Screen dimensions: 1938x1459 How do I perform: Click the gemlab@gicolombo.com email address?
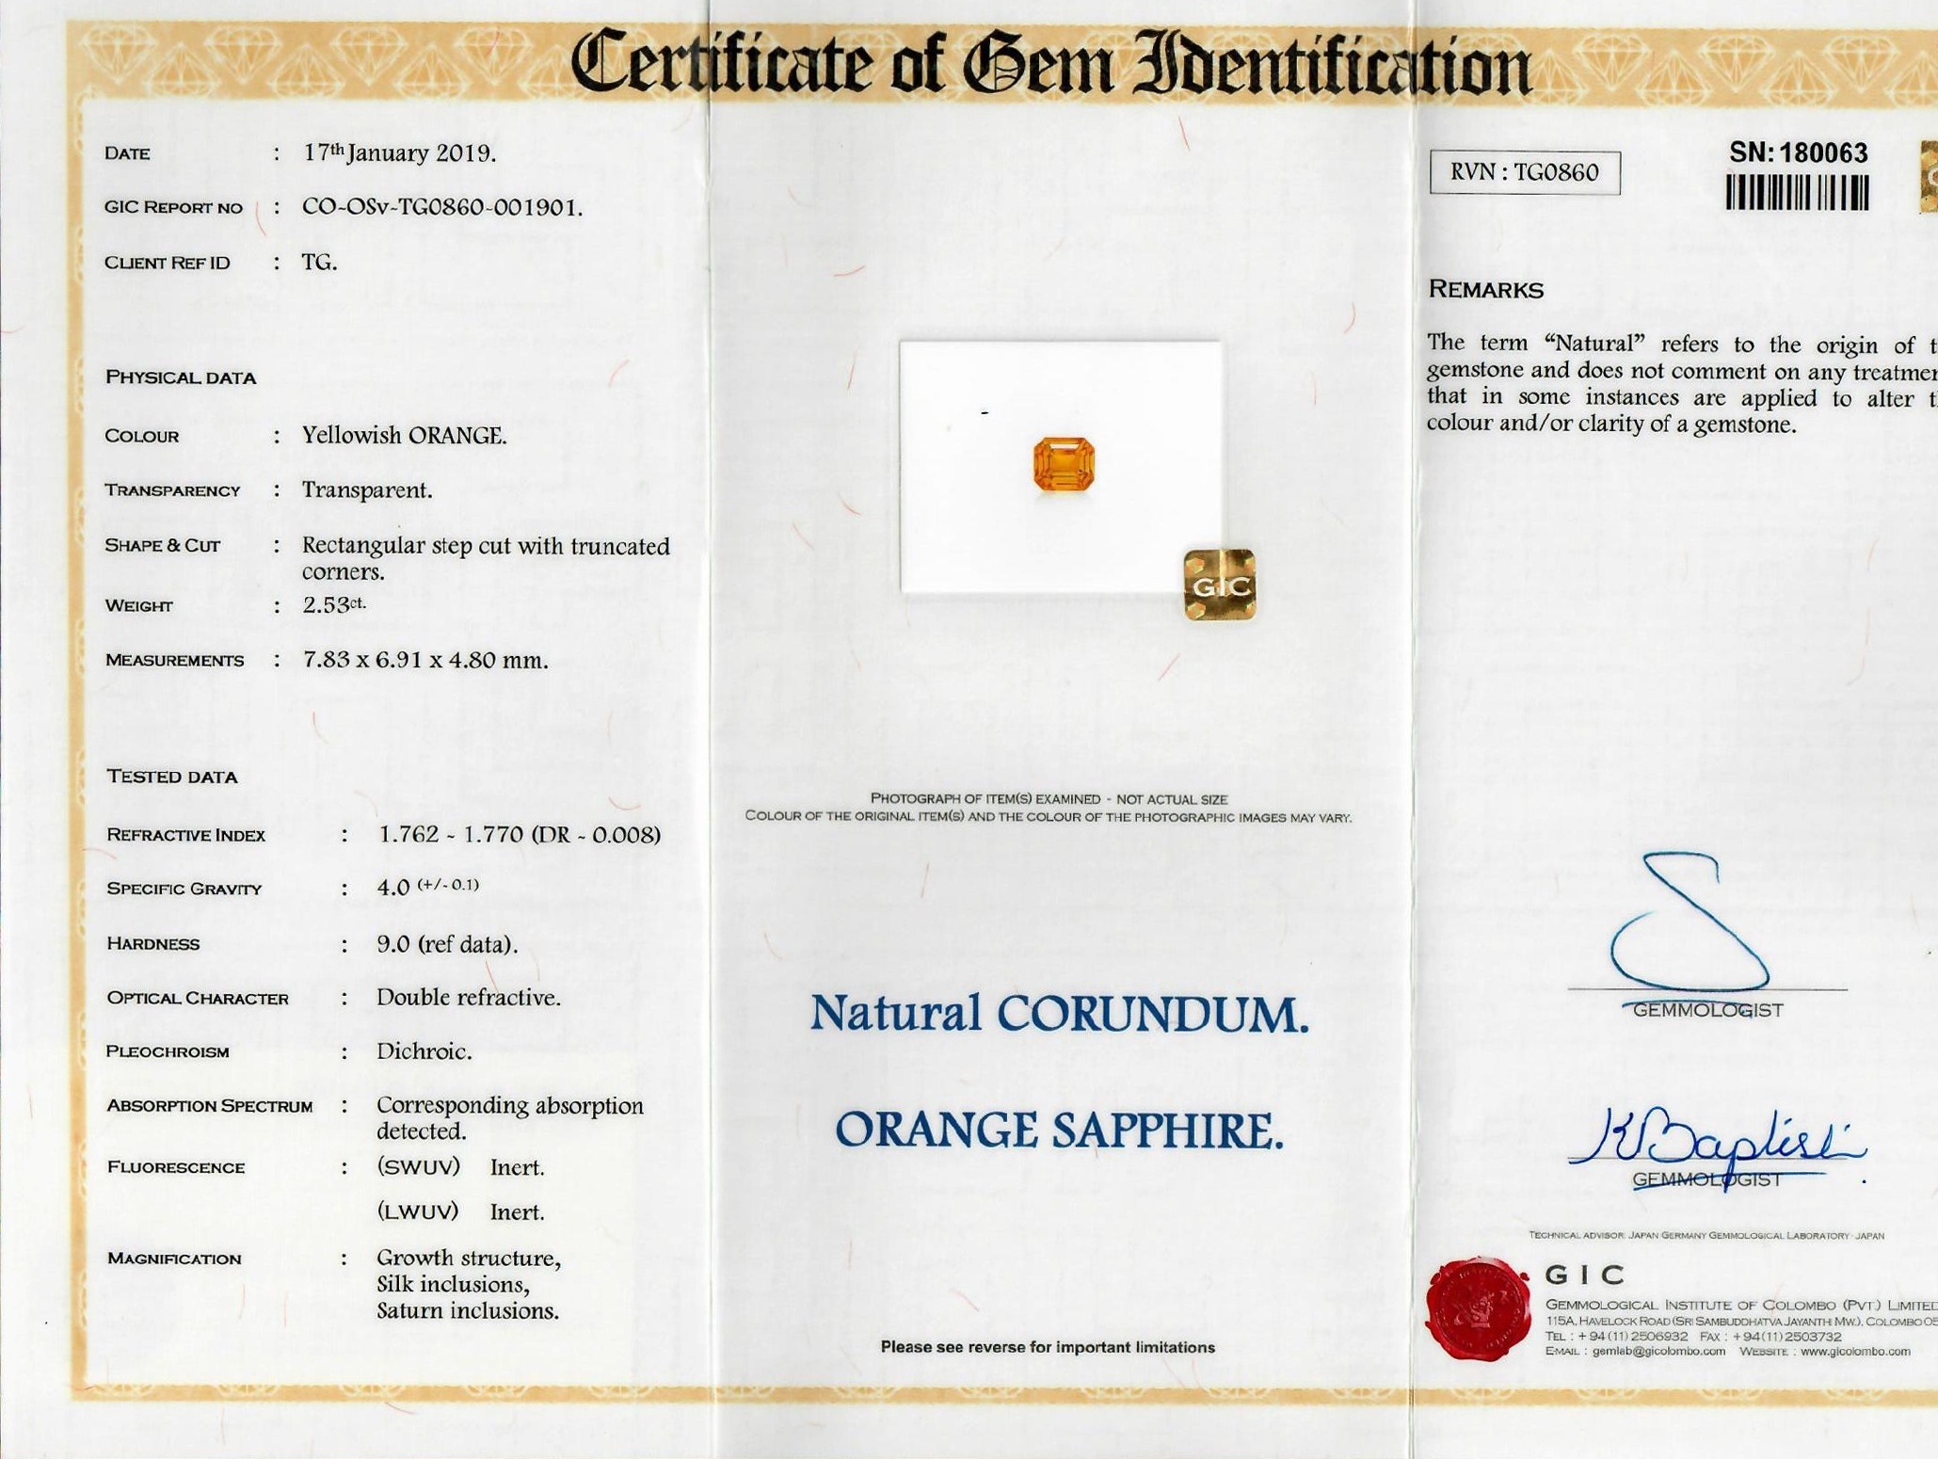coord(1658,1352)
